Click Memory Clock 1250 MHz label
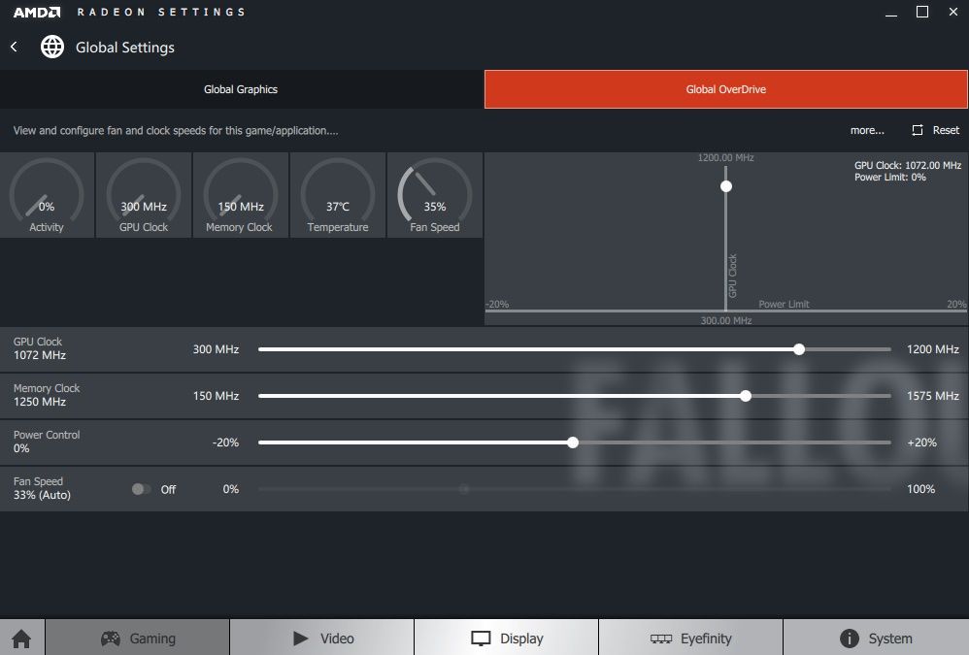This screenshot has height=655, width=969. point(47,395)
